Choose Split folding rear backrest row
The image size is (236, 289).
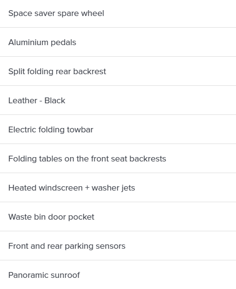click(x=118, y=71)
